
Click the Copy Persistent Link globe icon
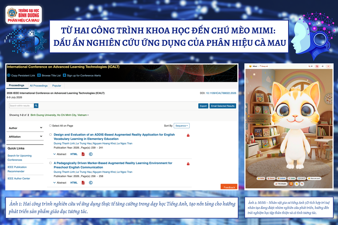pos(9,75)
